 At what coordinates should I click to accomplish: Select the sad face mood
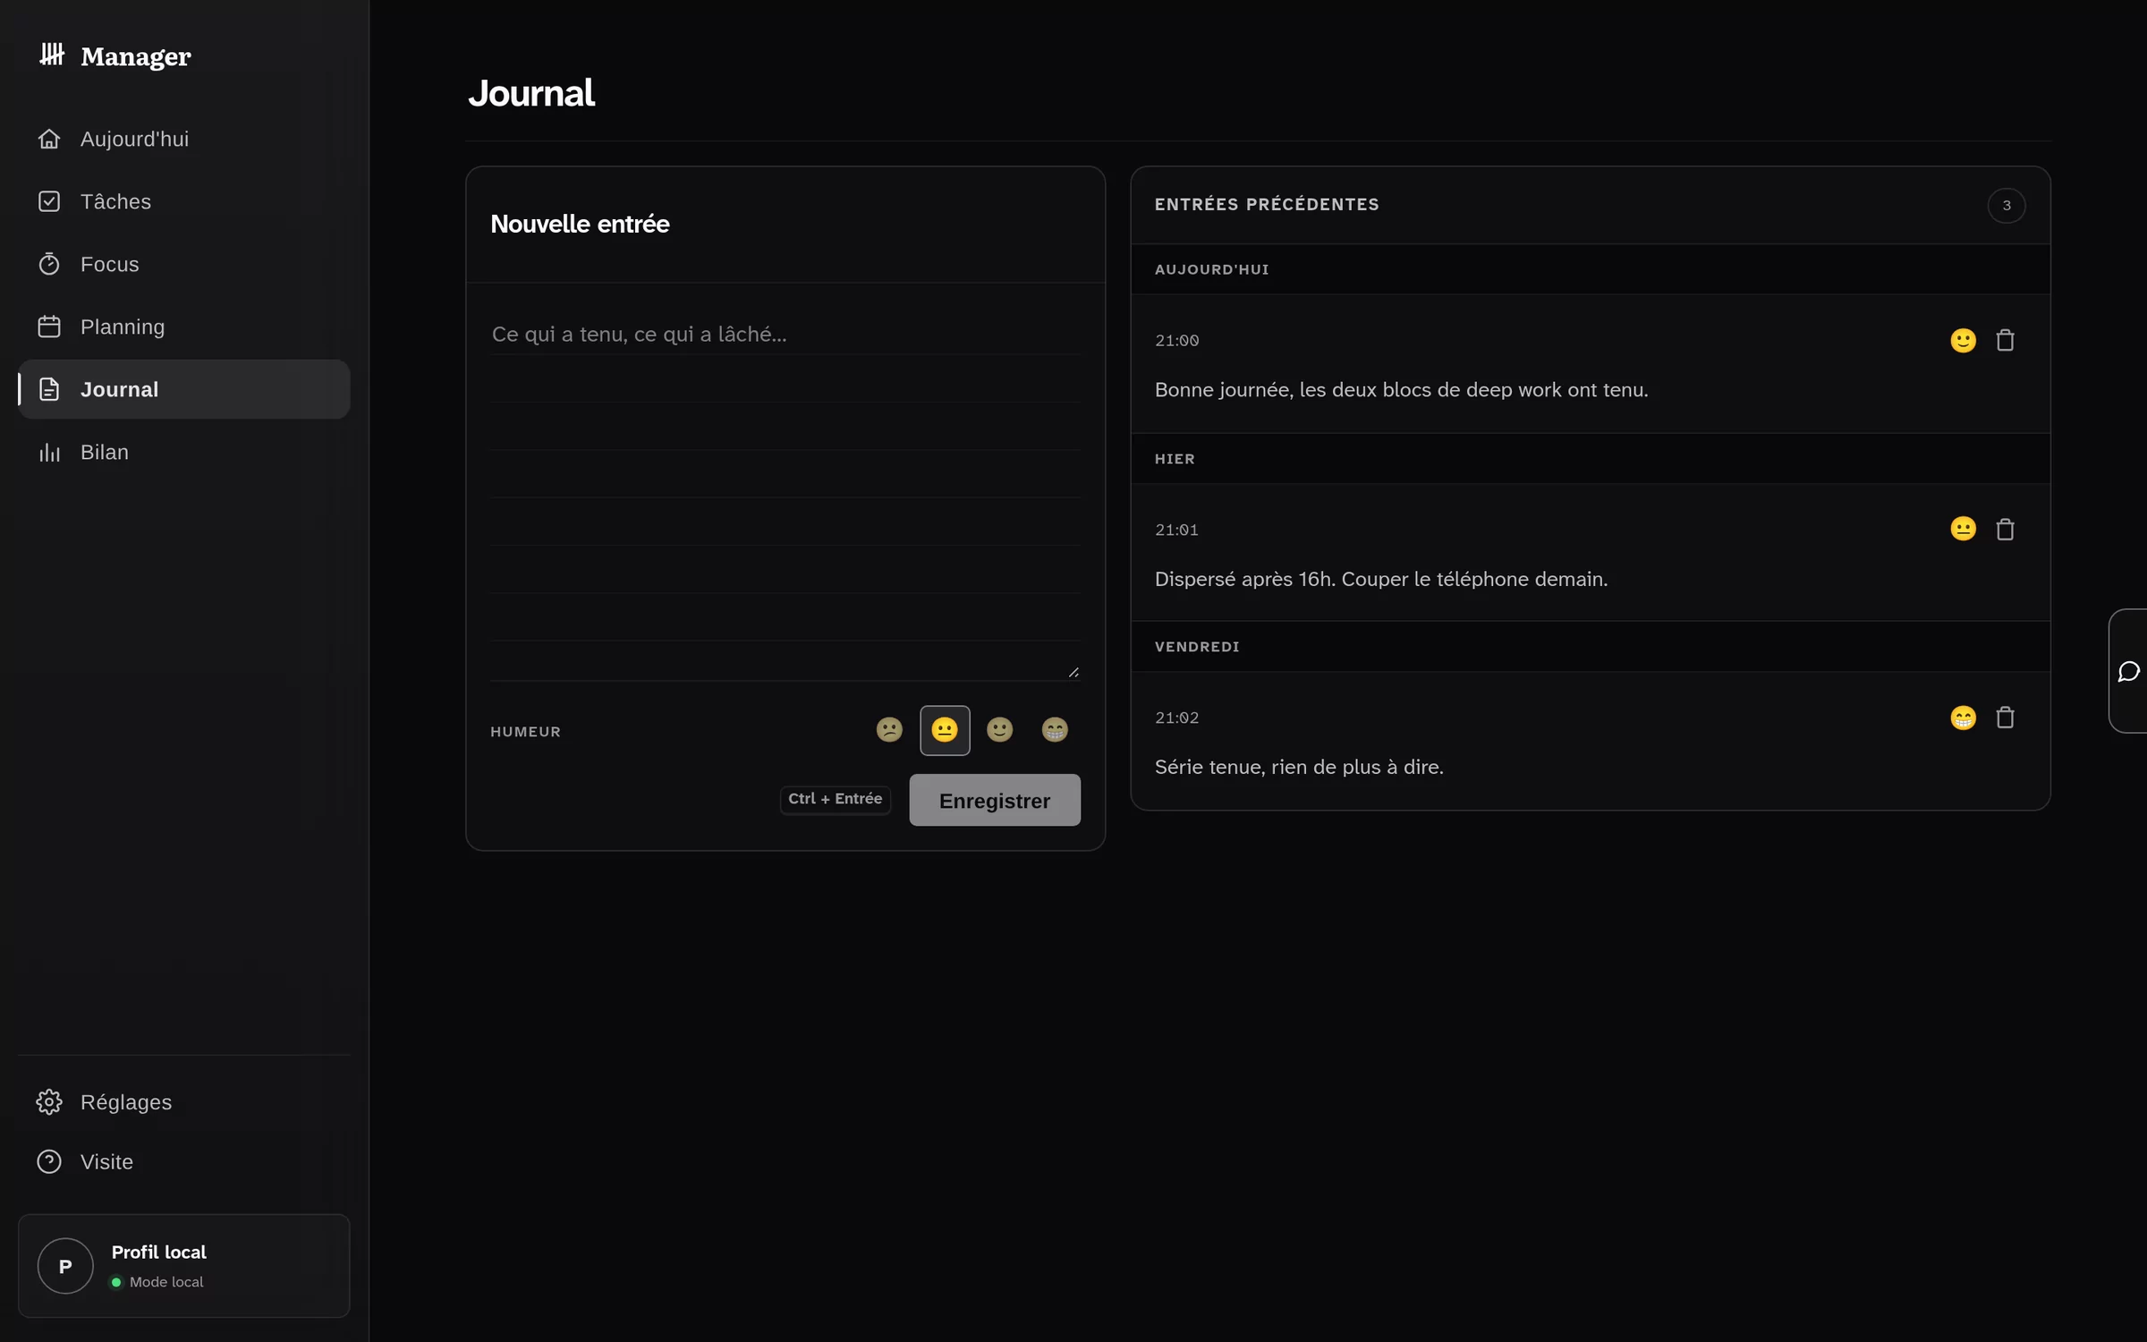click(889, 730)
